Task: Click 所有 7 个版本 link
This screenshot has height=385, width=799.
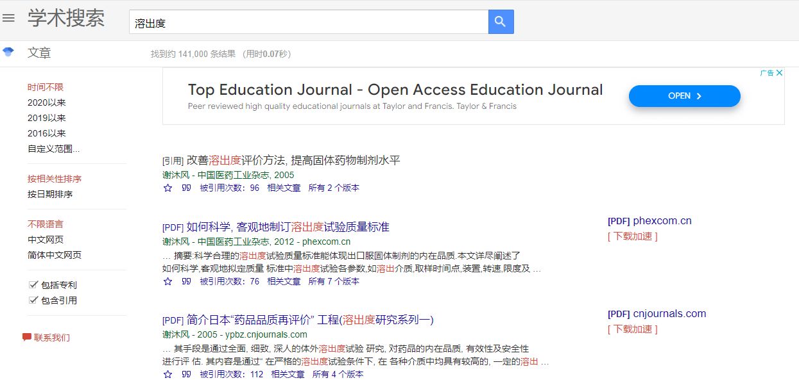Action: coord(334,281)
